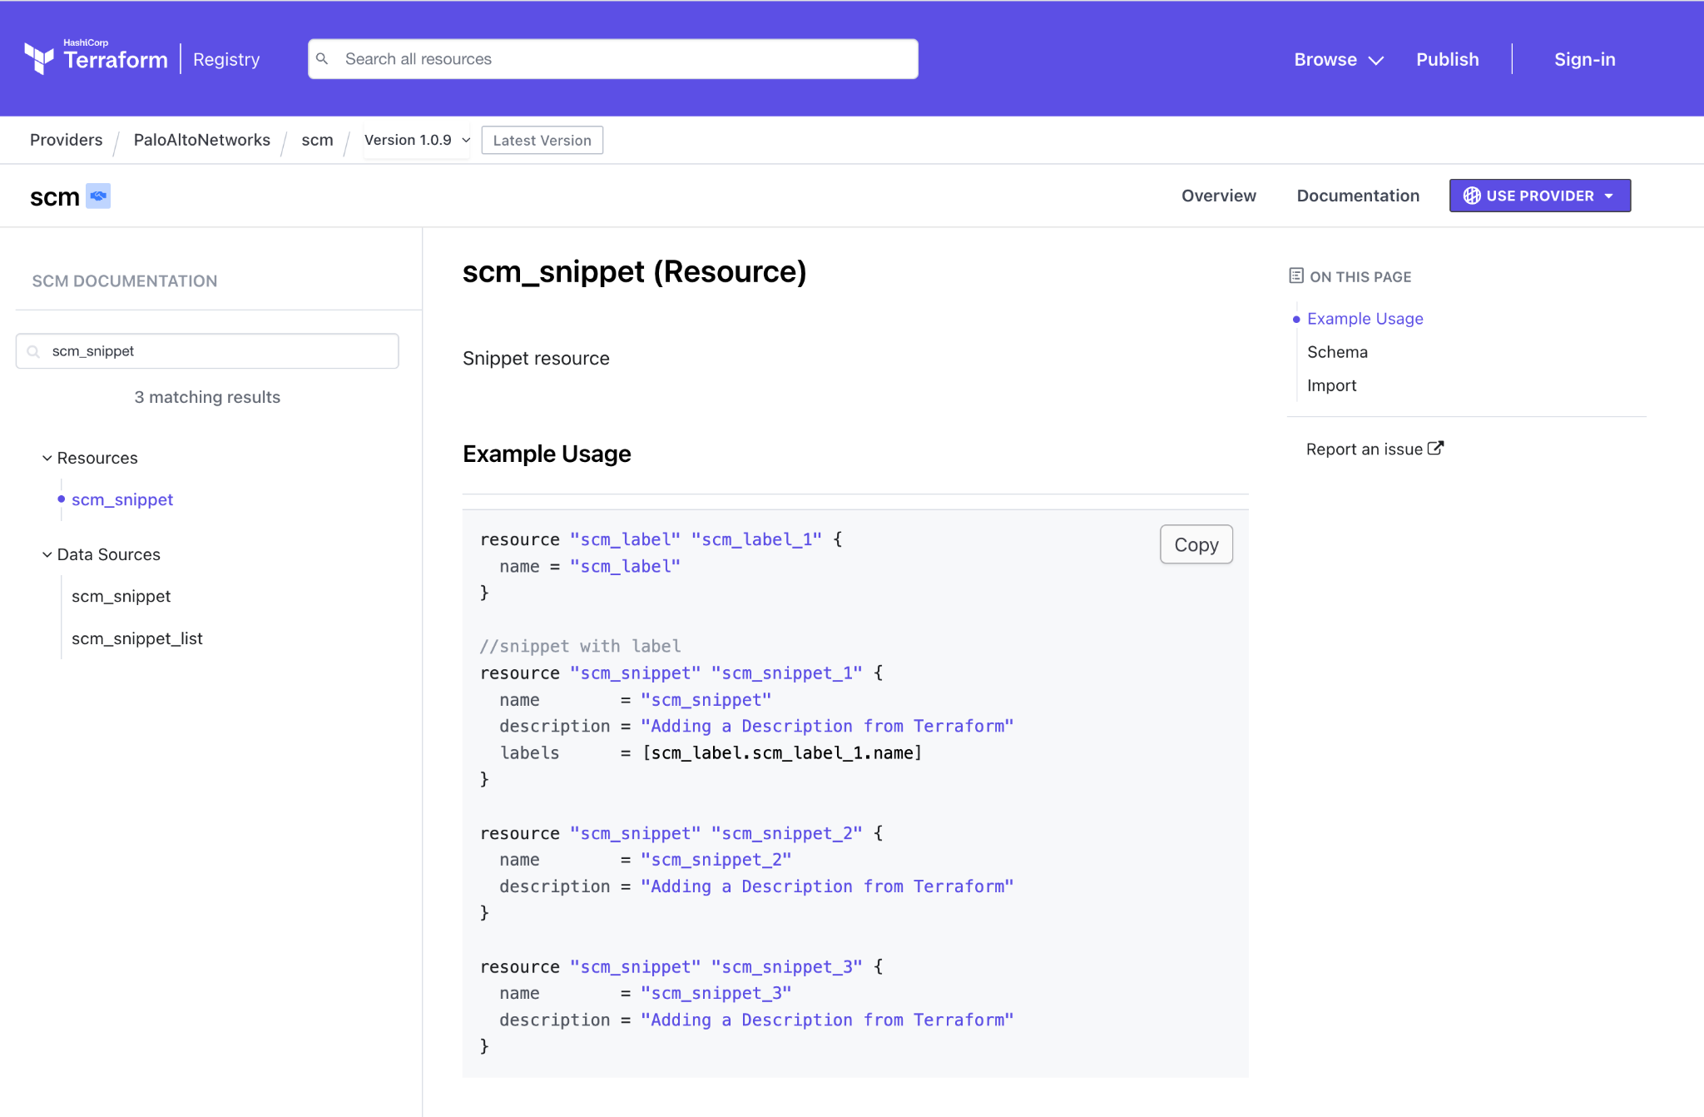This screenshot has width=1704, height=1117.
Task: Click the name = "scm_snippet_3" code line
Action: tap(646, 993)
